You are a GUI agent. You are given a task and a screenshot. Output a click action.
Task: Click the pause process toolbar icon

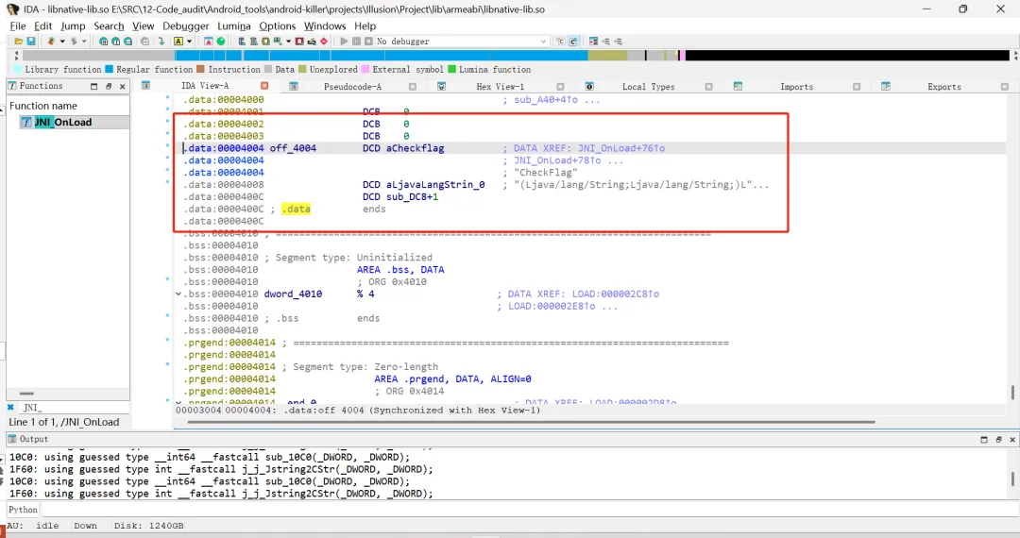pos(356,42)
